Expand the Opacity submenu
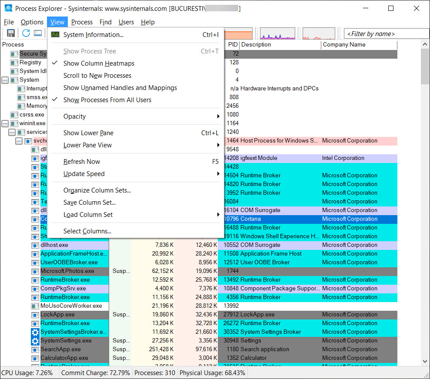430x379 pixels. (x=136, y=116)
